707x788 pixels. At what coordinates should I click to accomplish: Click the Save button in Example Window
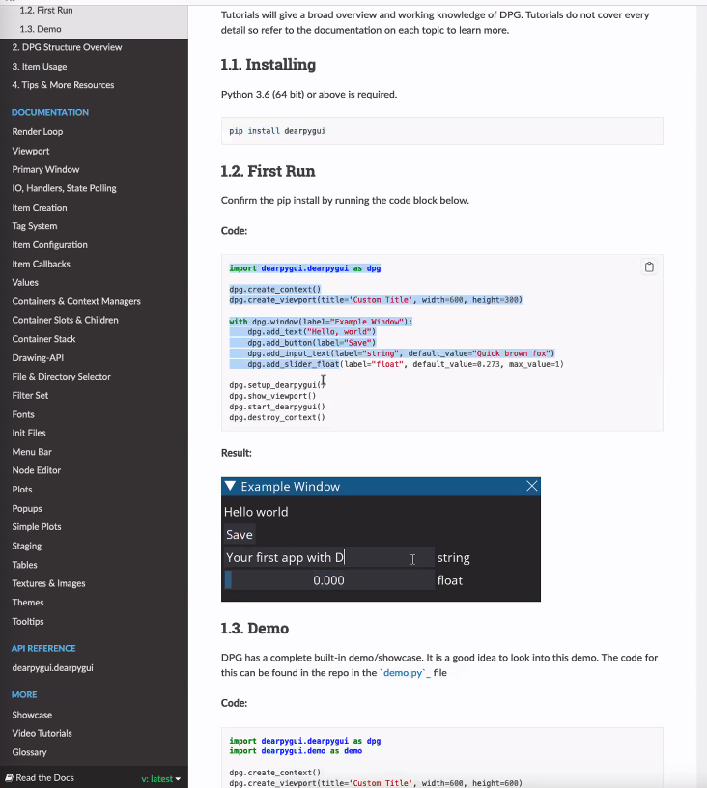point(240,535)
